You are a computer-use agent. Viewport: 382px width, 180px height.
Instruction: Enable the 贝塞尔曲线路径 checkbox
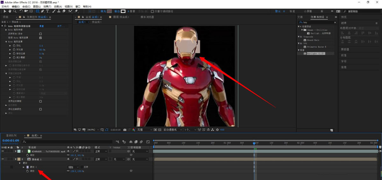pyautogui.click(x=152, y=11)
